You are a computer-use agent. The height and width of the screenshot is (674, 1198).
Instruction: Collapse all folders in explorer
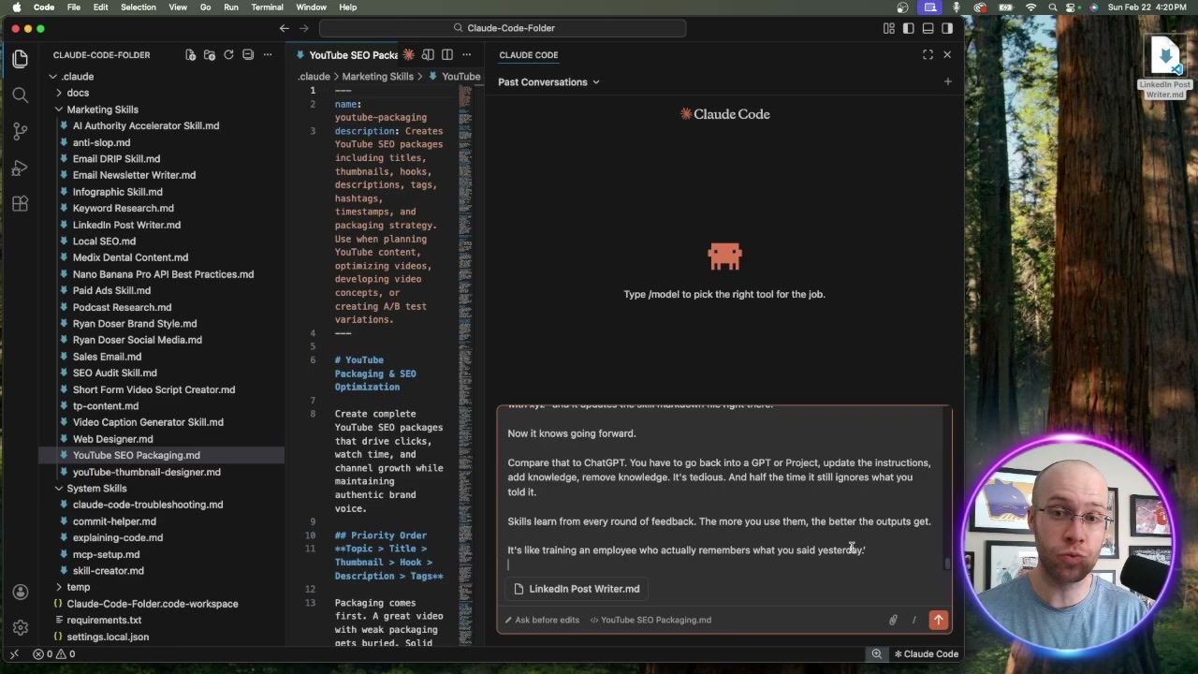(x=248, y=54)
